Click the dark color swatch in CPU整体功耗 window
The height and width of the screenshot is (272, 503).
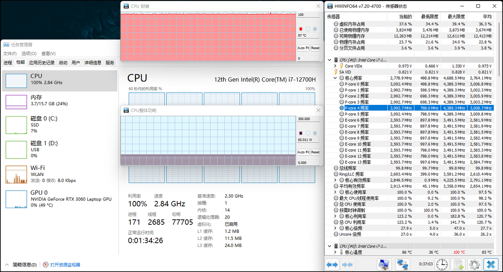301,133
